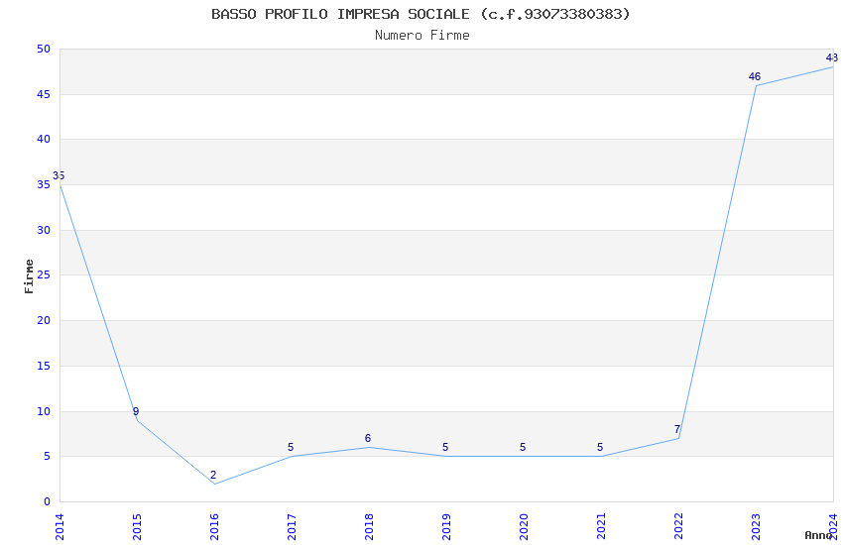Click the data label 5 for 2019

tap(445, 447)
